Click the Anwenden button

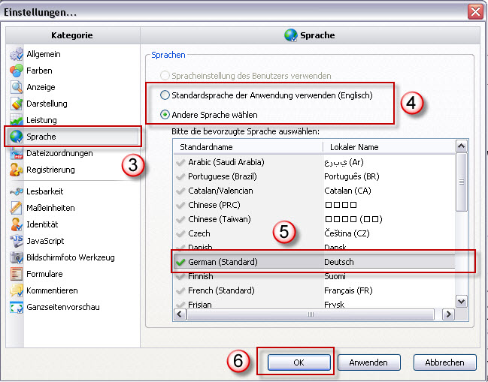pyautogui.click(x=368, y=362)
